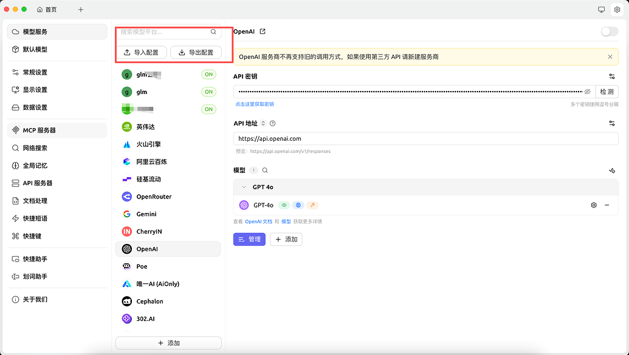Open 点击这里获取密钥 link
This screenshot has height=355, width=629.
click(x=255, y=104)
